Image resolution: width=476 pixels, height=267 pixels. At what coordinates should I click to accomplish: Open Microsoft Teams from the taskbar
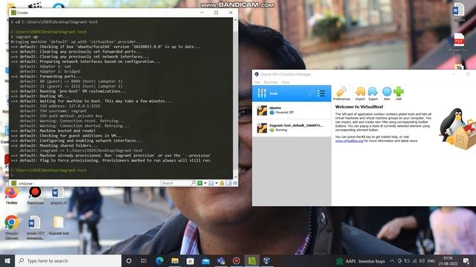[221, 260]
